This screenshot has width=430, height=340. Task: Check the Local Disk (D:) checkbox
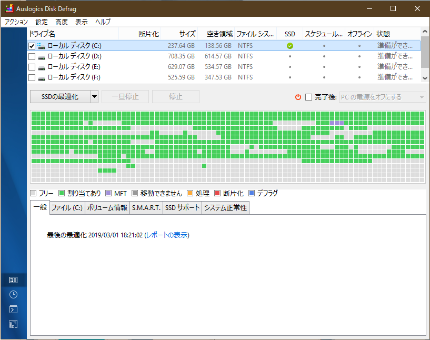(x=32, y=56)
